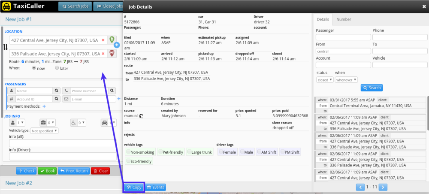Go to previous page of job results
Screen dimensions: 429x194
pyautogui.click(x=360, y=187)
